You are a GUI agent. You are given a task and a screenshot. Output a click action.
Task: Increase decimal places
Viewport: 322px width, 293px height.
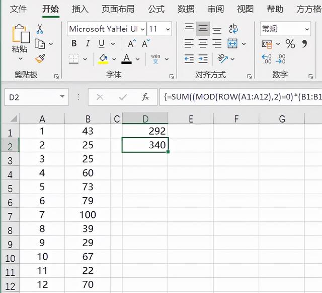coord(267,59)
